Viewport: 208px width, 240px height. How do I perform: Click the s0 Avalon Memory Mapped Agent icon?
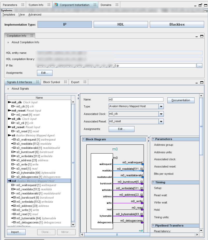[10, 135]
